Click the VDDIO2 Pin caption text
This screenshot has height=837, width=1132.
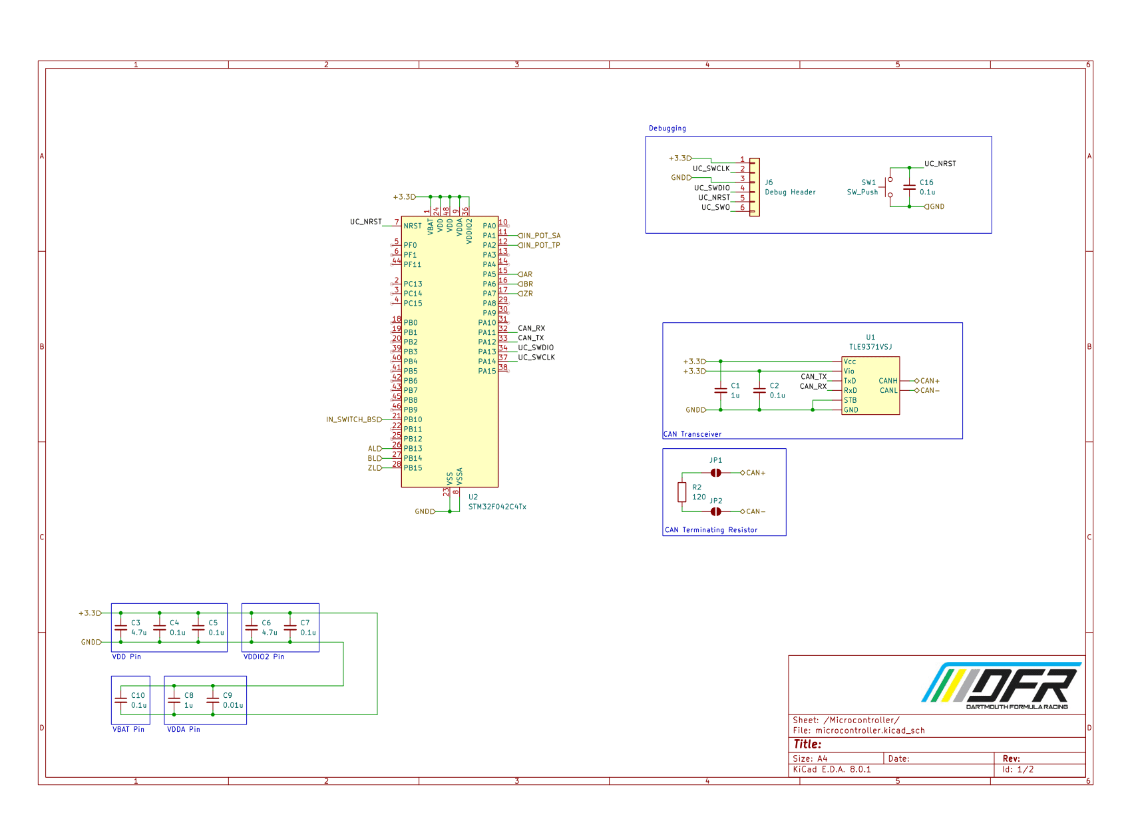[264, 657]
